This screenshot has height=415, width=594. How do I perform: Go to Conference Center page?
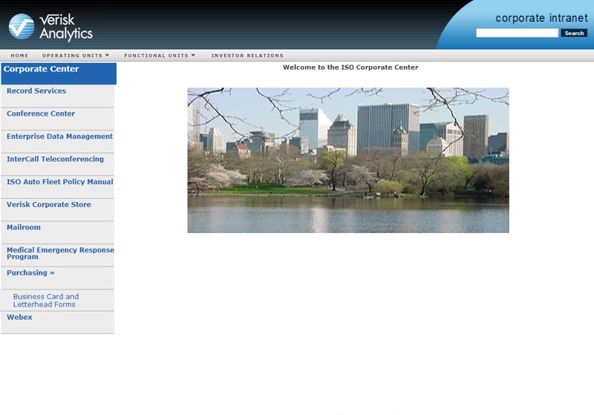click(41, 114)
